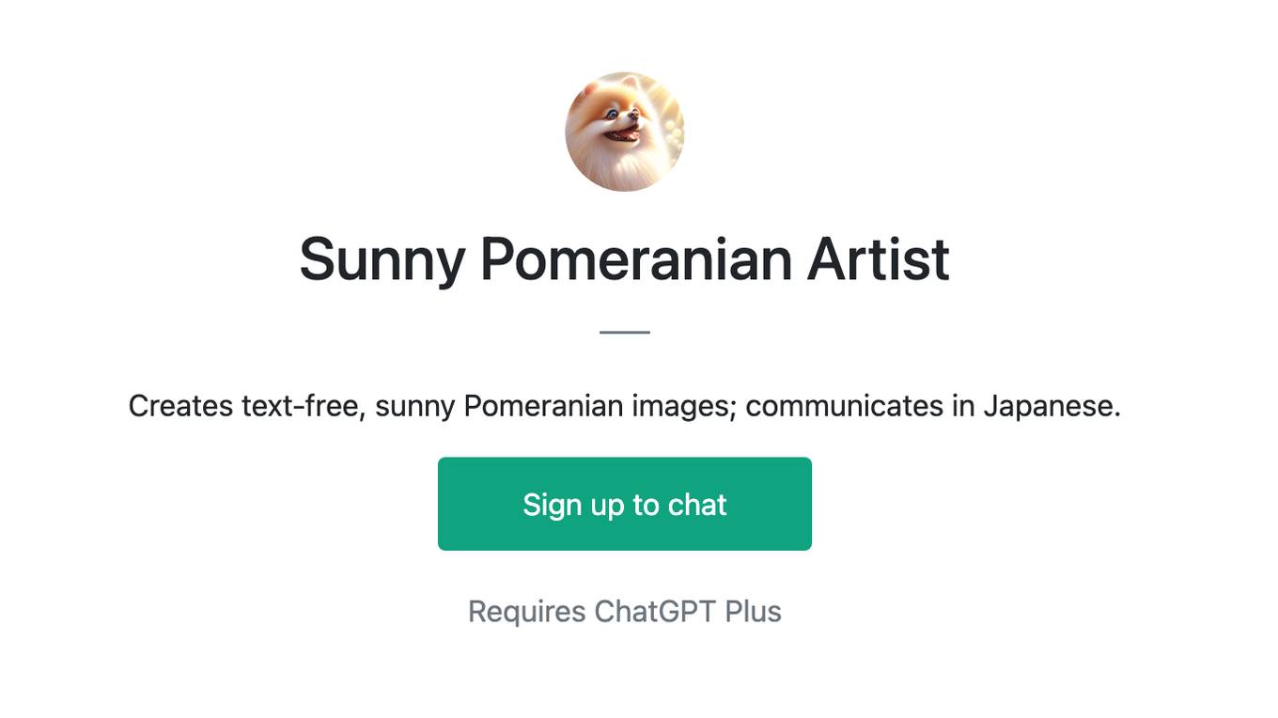Viewport: 1278px width, 718px height.
Task: Click "ChatGPT" in the requirement note
Action: click(x=655, y=612)
